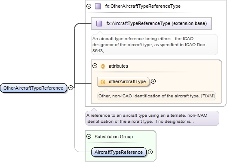227x162 pixels.
Task: Click the fx:OtherAircraftTypeReferenceType type name
Action: [143, 6]
